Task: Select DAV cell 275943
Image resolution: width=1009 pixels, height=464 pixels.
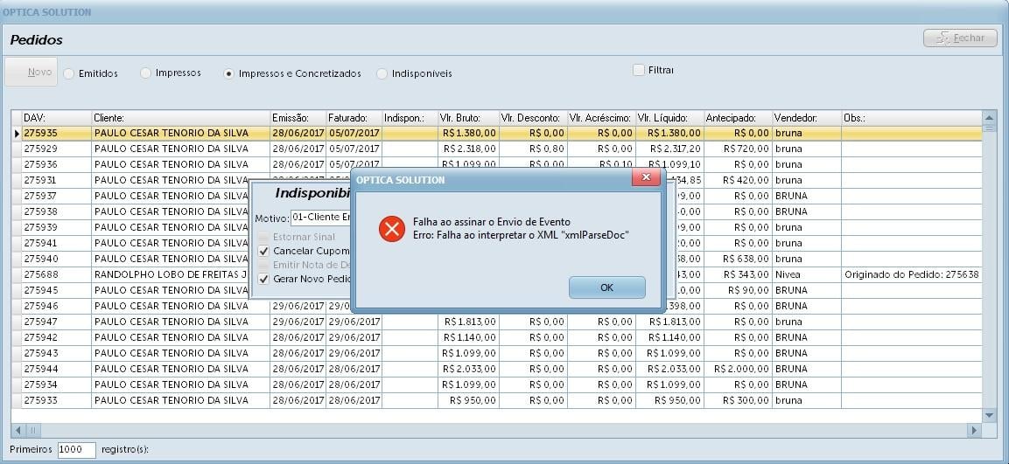Action: 57,354
